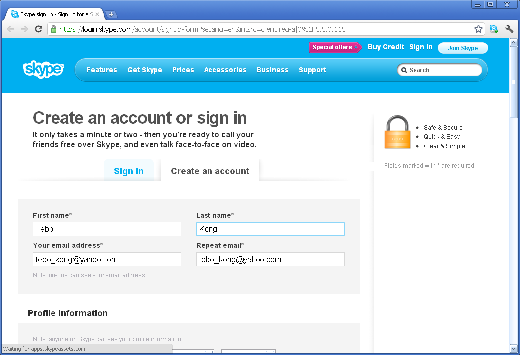Screen dimensions: 520x355
Task: Open the wrench settings menu
Action: pos(509,29)
